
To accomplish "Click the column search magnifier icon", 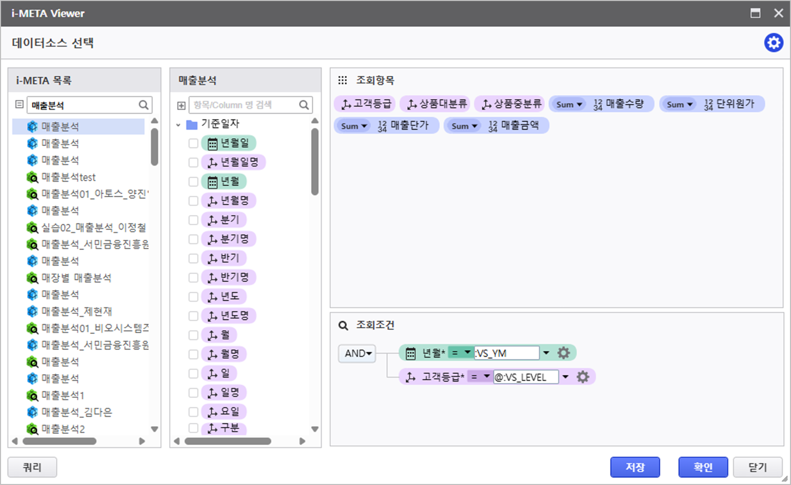I will 304,105.
